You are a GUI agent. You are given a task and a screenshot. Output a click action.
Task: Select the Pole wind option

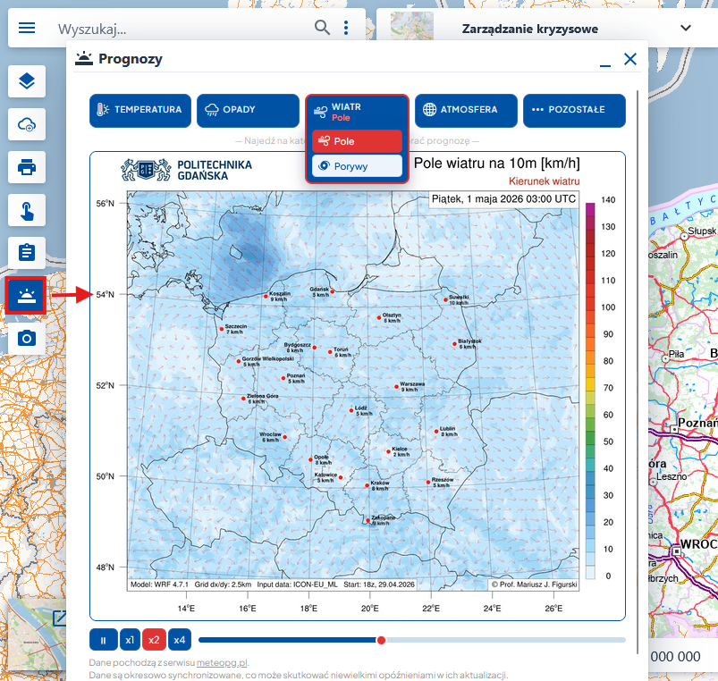tap(357, 141)
